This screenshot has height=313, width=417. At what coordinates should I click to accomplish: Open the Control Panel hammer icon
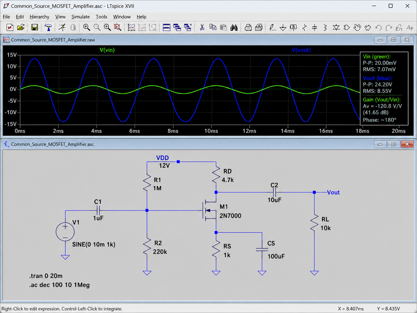pyautogui.click(x=48, y=27)
